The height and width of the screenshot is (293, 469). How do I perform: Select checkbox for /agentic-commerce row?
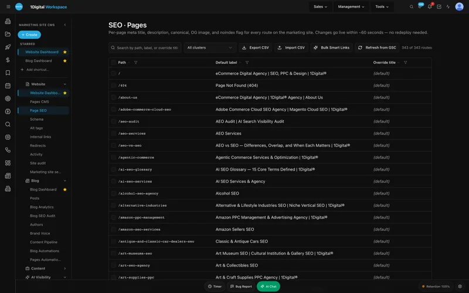[113, 157]
